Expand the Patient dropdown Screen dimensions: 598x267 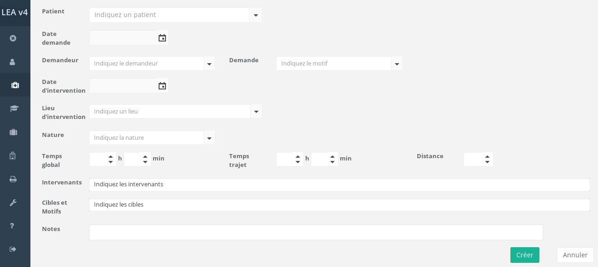256,15
